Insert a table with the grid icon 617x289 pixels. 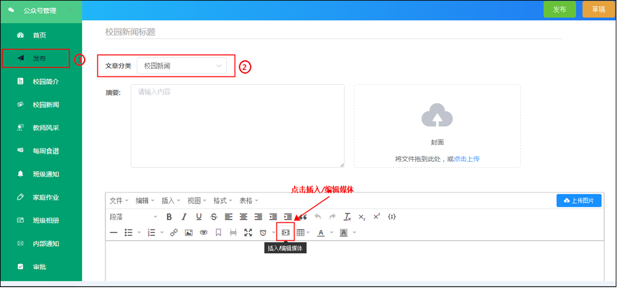(300, 233)
